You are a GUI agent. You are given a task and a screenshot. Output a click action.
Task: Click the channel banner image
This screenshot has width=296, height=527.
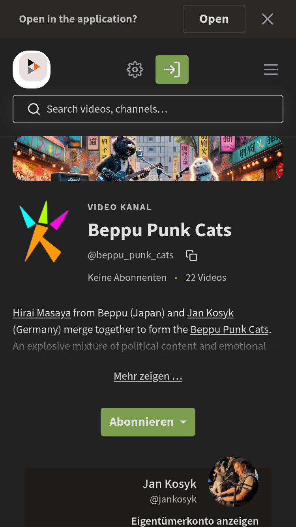148,158
